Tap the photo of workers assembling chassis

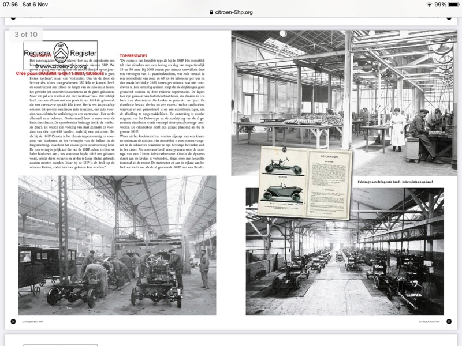117,246
